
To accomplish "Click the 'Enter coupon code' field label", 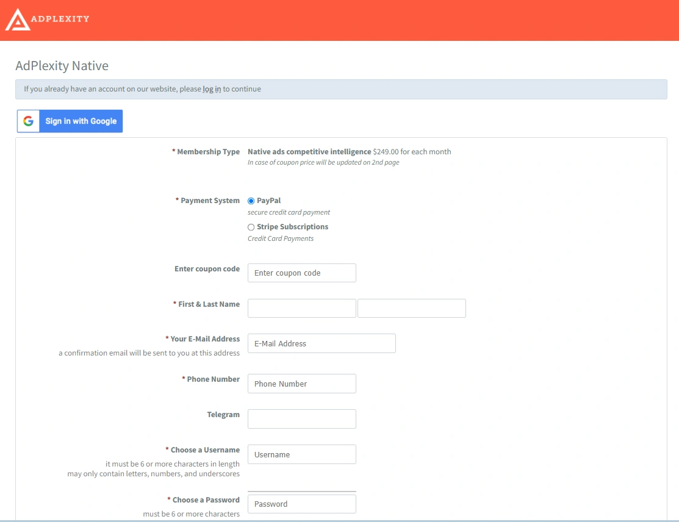I will [207, 269].
